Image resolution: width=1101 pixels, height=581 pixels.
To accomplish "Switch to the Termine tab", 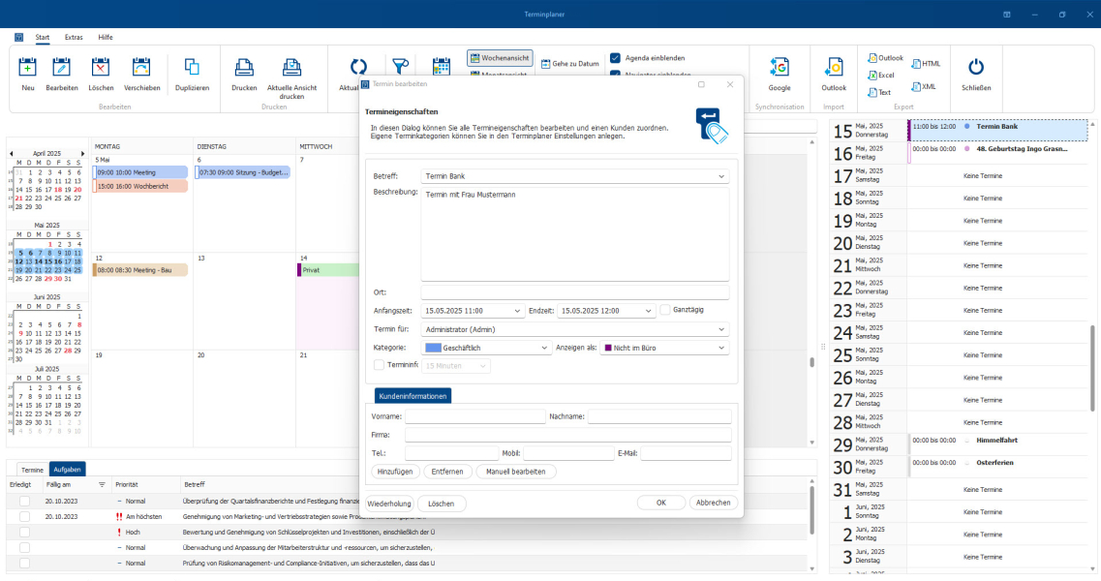I will pyautogui.click(x=33, y=469).
